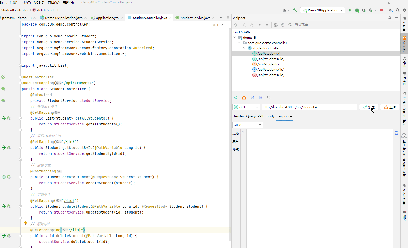Select the DELETE /api/students/{id} endpoint
Screen dimensions: 408x248
(x=271, y=75)
